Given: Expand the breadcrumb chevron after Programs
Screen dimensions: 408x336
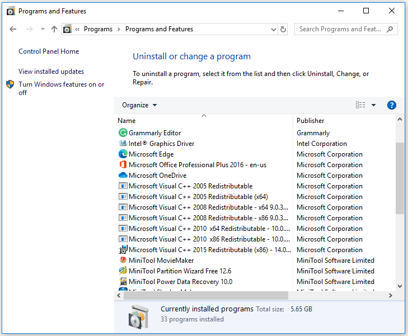Looking at the screenshot, I should point(119,29).
